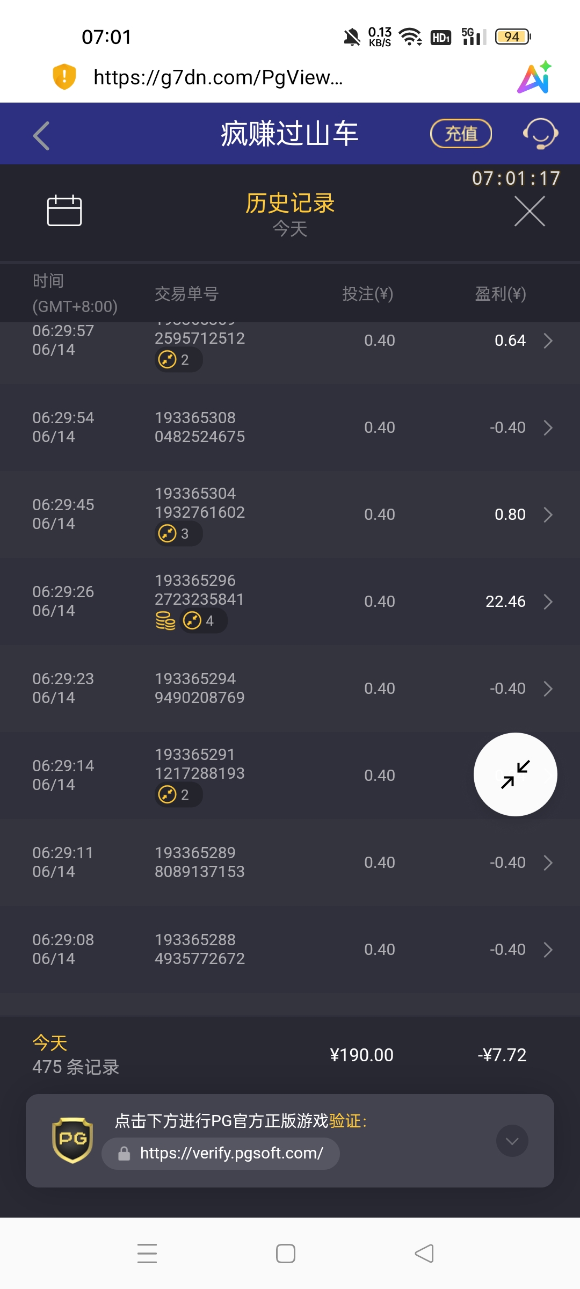Click the 充值 recharge button
This screenshot has height=1289, width=580.
[x=461, y=134]
